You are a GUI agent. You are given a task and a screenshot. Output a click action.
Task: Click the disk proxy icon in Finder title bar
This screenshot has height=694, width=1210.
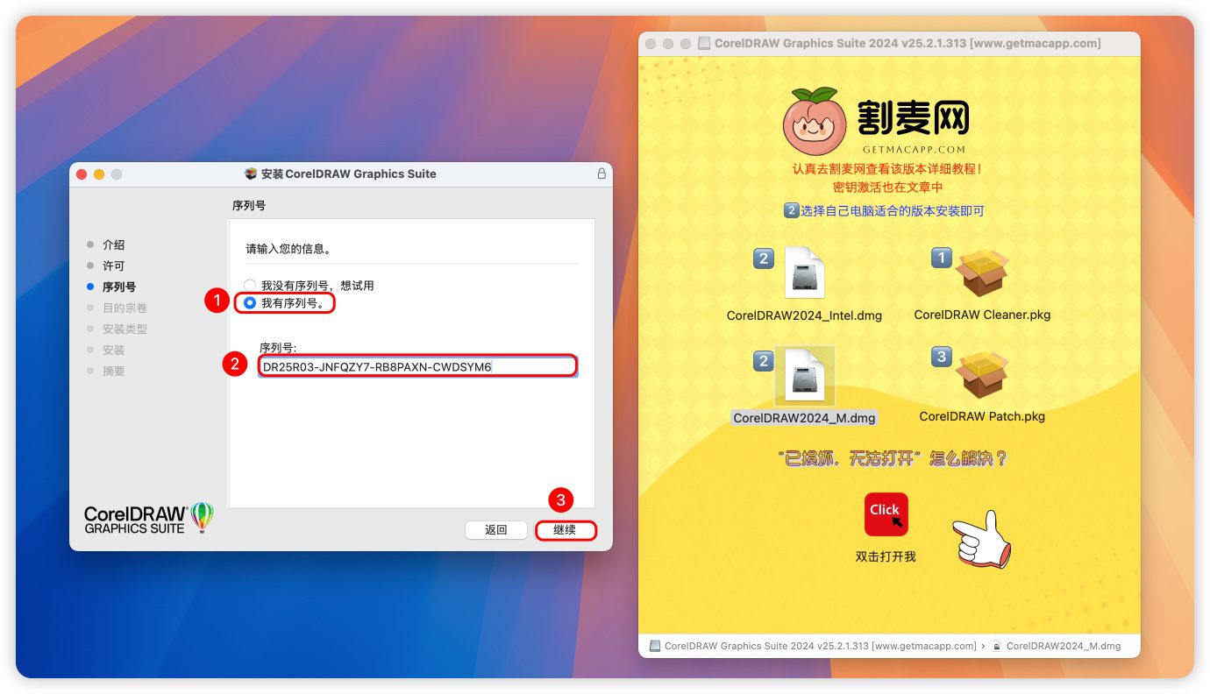pos(704,44)
